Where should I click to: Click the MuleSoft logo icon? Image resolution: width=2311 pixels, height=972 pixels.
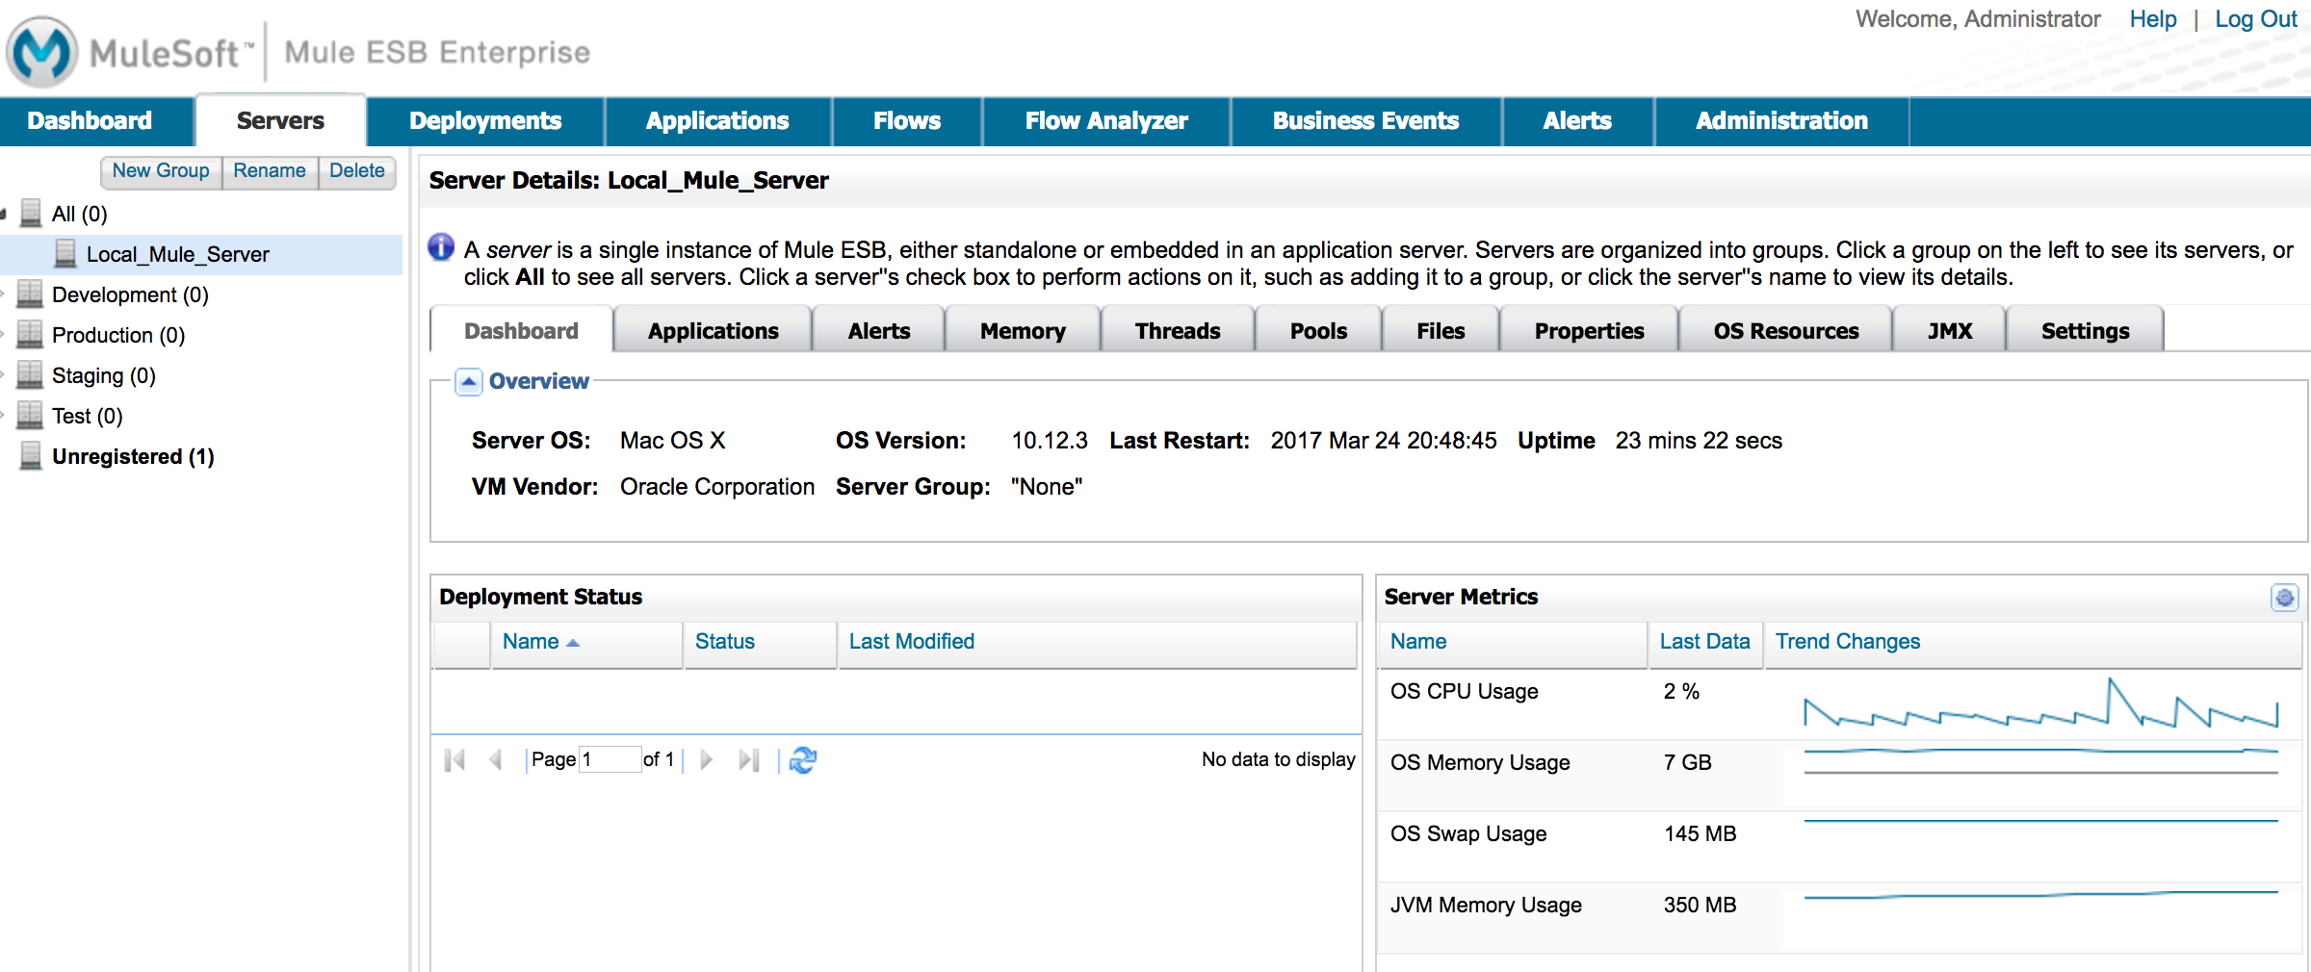click(x=40, y=52)
